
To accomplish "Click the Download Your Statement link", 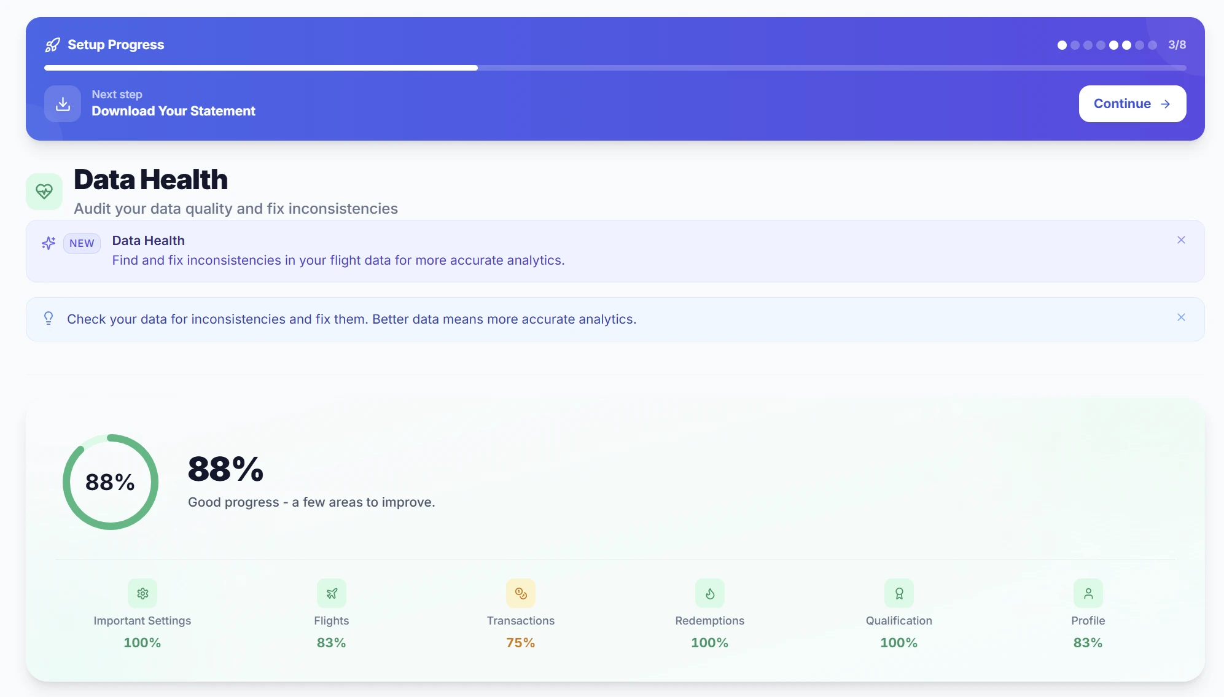I will [173, 111].
